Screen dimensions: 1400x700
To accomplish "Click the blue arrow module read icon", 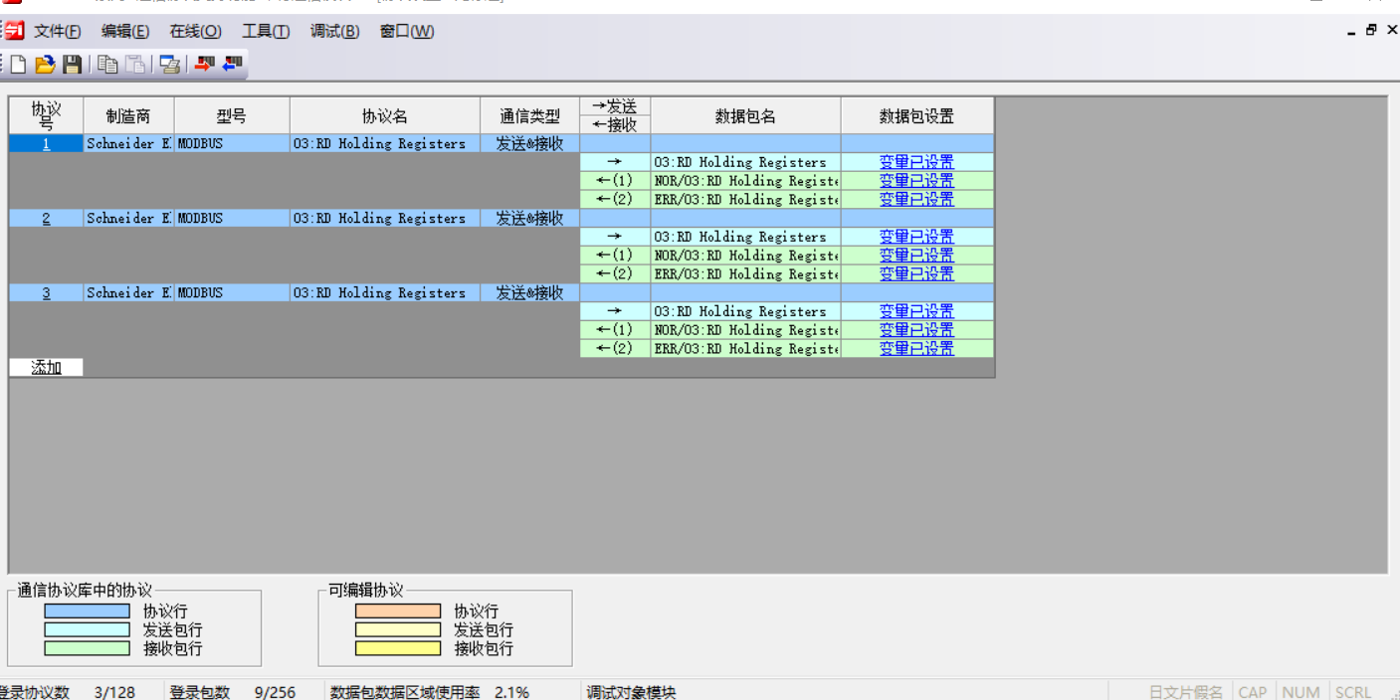I will [x=232, y=65].
